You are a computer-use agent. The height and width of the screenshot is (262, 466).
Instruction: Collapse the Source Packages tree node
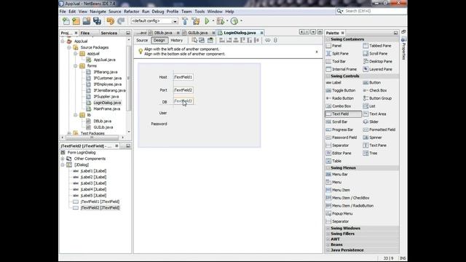click(x=69, y=47)
